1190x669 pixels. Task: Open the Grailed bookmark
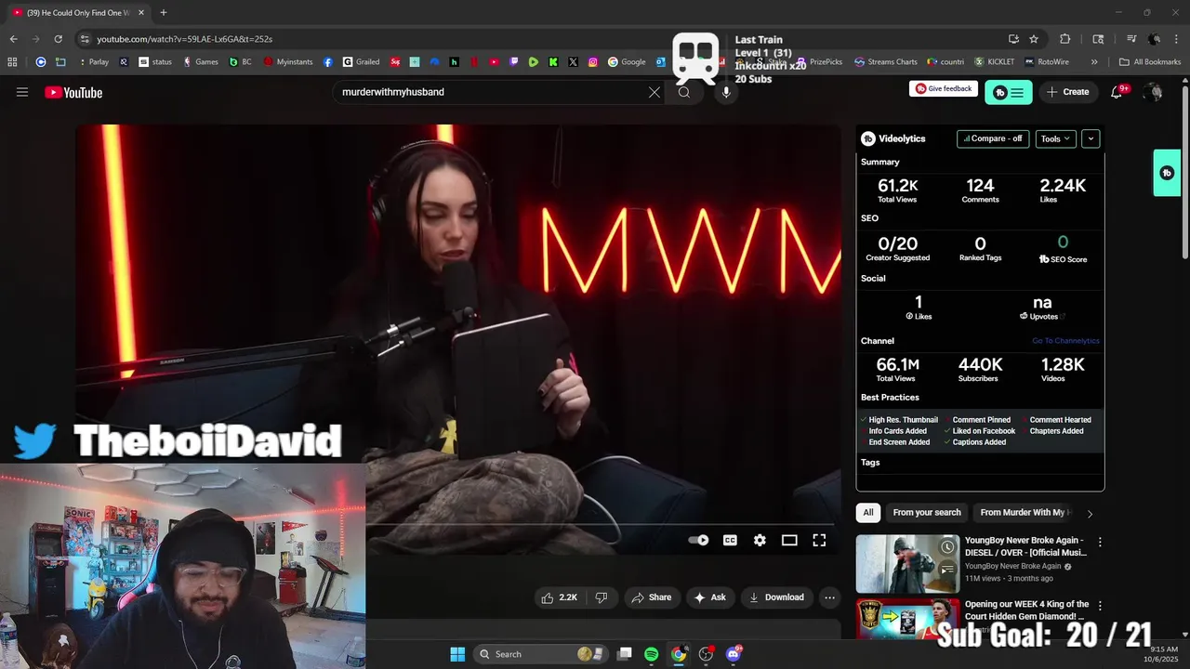361,62
